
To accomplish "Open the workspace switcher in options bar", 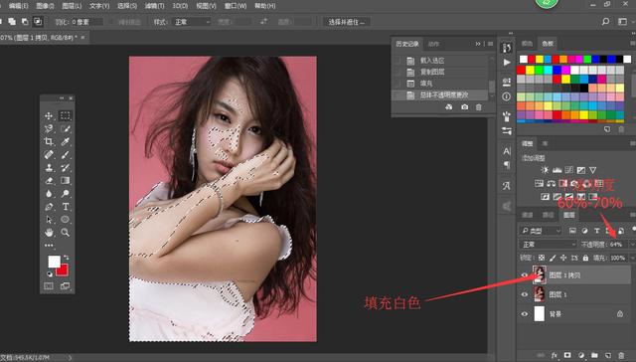I will [623, 22].
